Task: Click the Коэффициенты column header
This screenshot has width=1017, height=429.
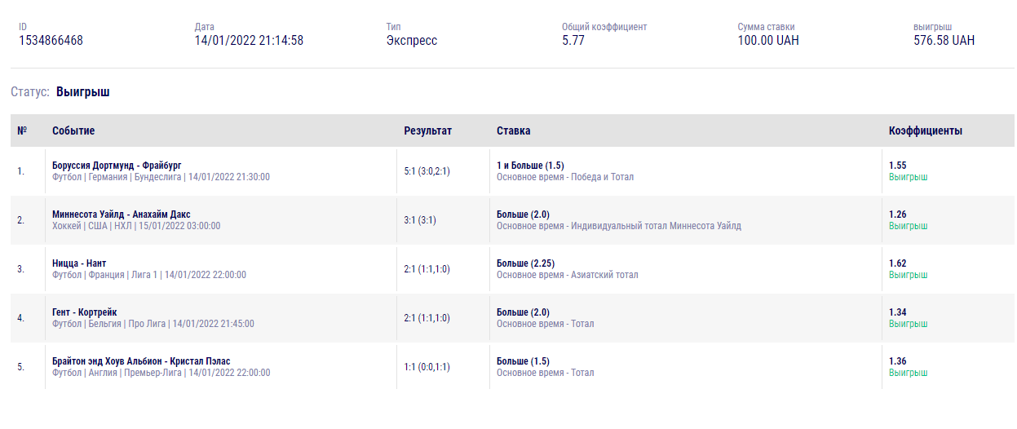Action: pyautogui.click(x=925, y=130)
